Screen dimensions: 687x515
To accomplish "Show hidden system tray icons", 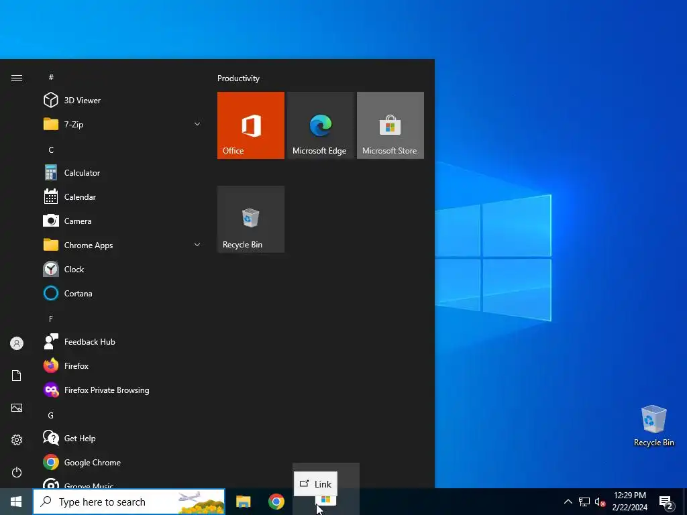I will (568, 502).
